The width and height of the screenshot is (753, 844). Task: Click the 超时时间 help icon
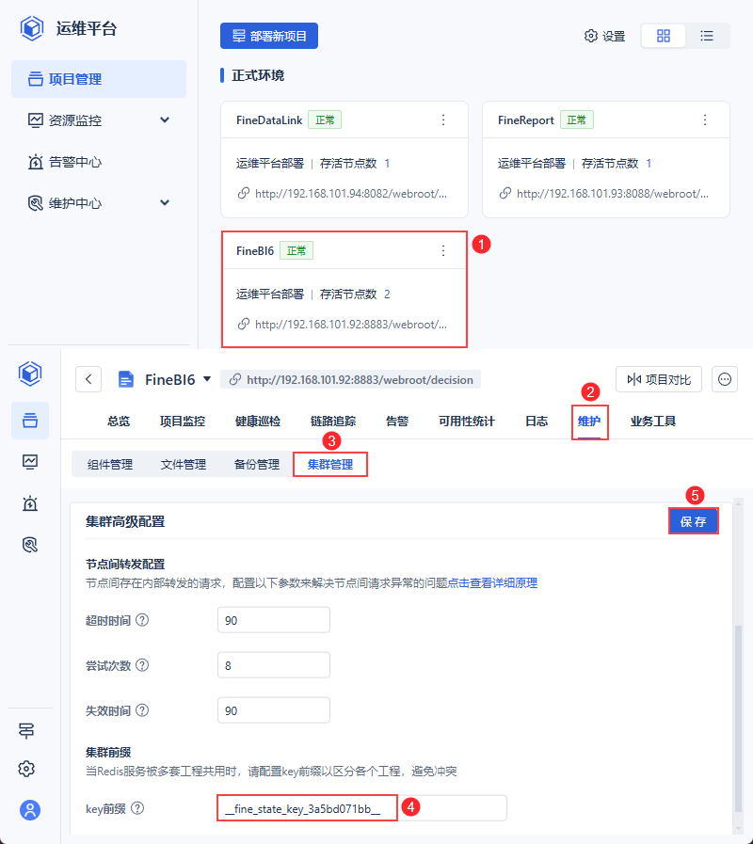[142, 620]
